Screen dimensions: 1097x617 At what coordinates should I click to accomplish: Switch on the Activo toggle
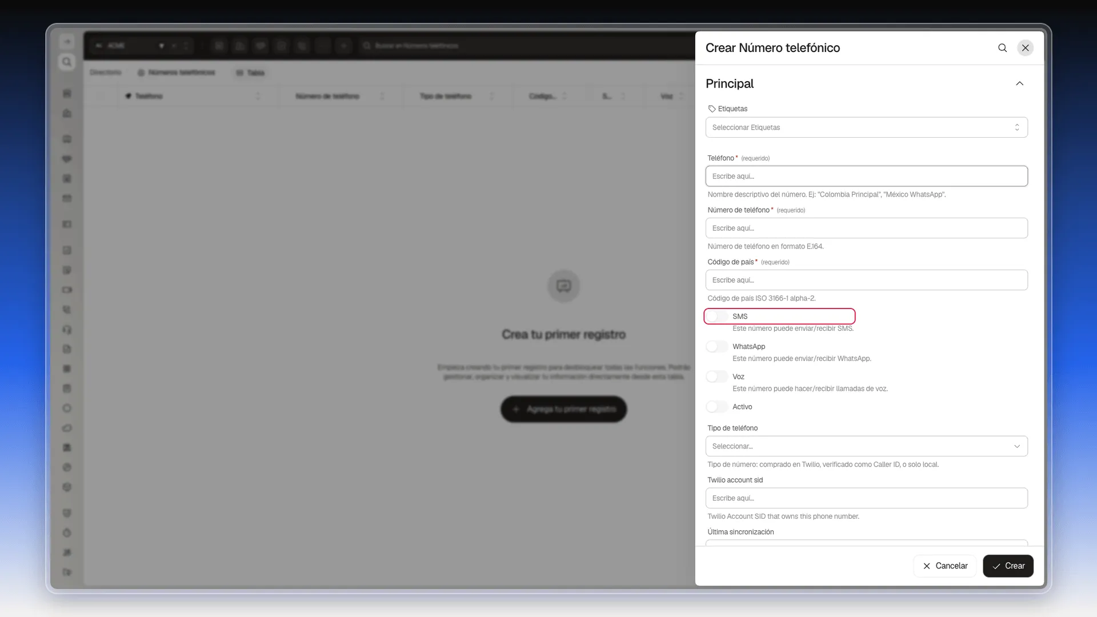tap(717, 407)
